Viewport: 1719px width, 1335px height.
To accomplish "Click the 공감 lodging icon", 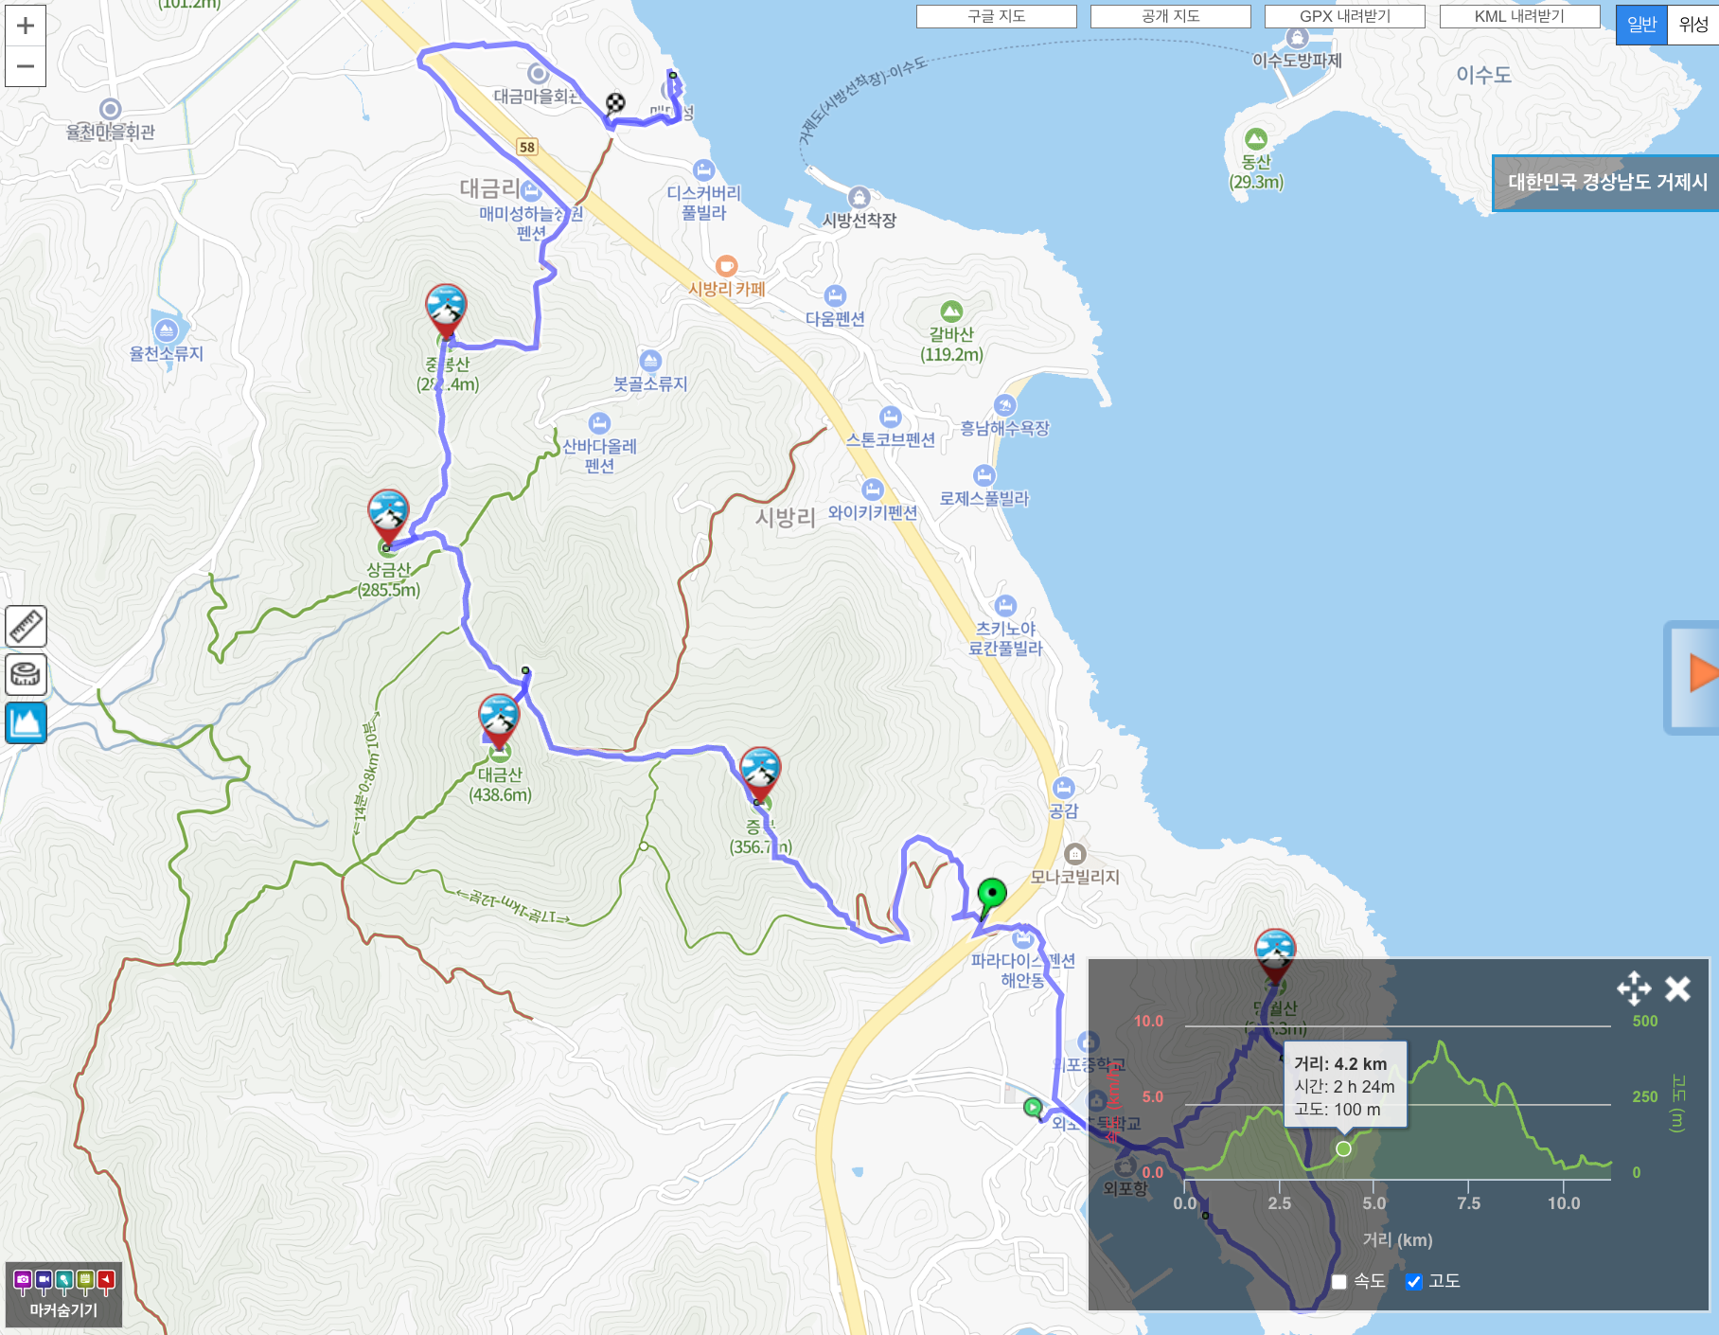I will point(1063,788).
